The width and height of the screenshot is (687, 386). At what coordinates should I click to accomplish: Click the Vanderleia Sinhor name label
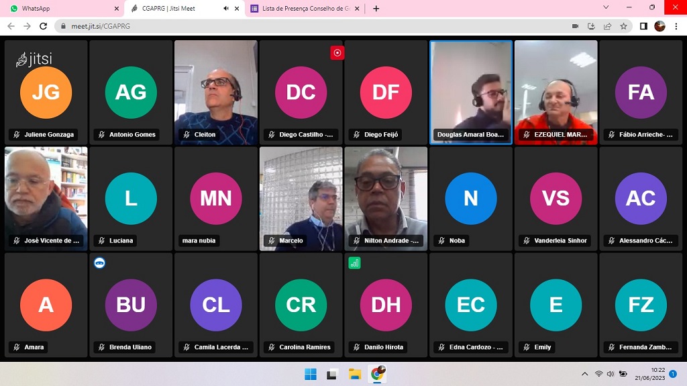coord(554,240)
